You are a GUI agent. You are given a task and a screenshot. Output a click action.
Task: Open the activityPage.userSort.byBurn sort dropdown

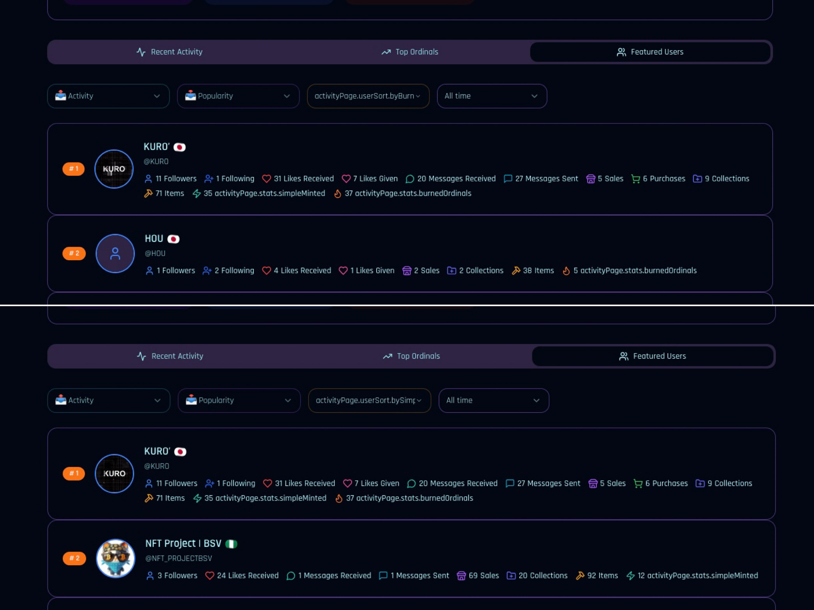368,96
